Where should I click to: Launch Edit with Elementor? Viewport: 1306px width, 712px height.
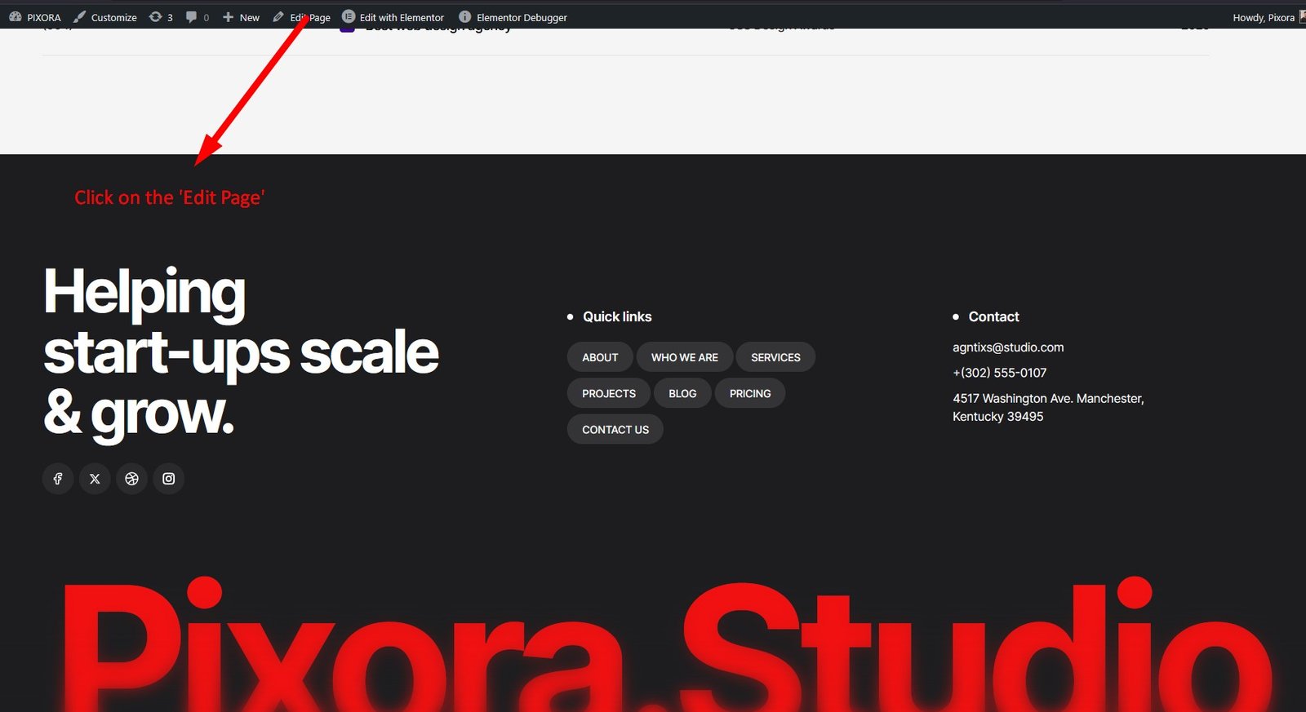coord(393,17)
